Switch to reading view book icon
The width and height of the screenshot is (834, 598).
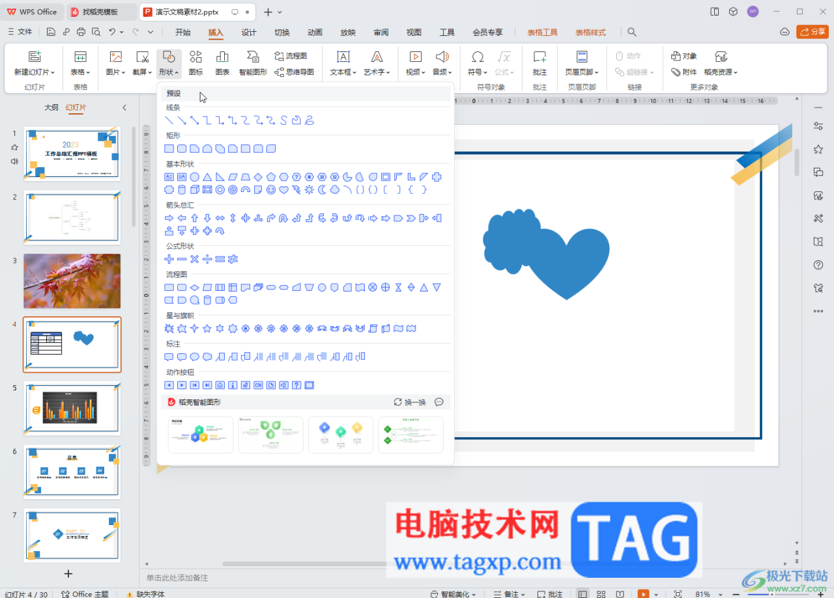coord(620,594)
